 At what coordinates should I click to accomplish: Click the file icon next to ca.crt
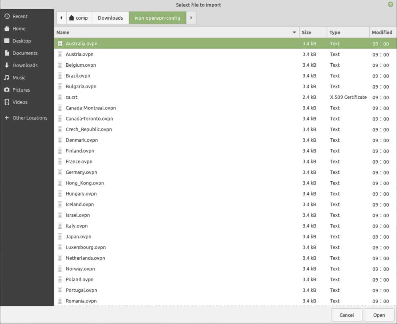[60, 97]
